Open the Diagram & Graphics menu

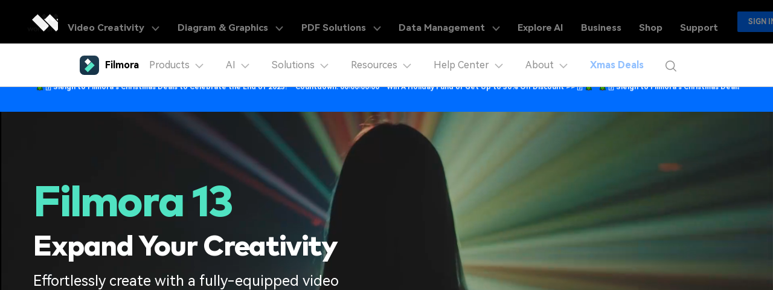tap(223, 28)
